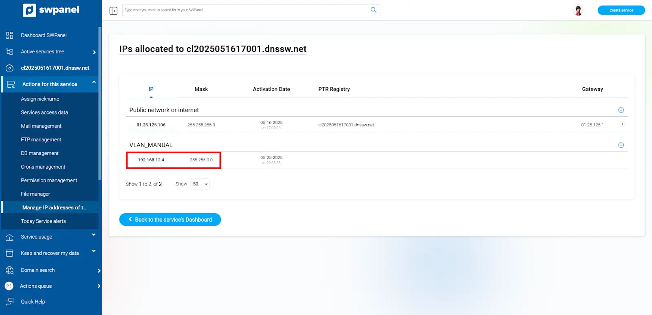This screenshot has height=315, width=652.
Task: Focus the SWPanel search input field
Action: pyautogui.click(x=244, y=10)
